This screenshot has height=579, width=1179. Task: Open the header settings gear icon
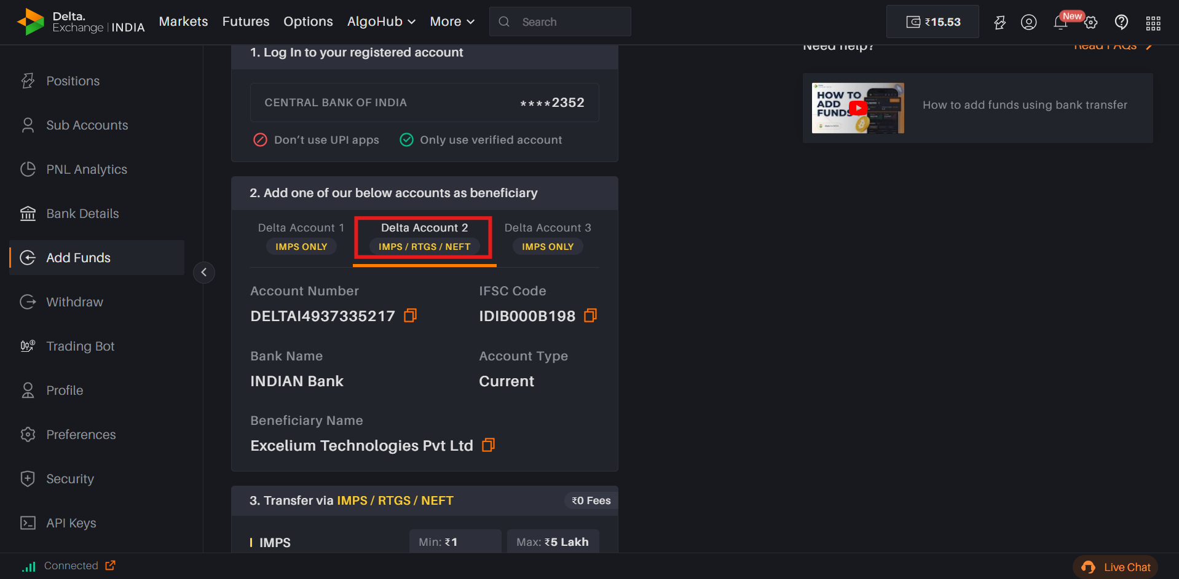coord(1090,23)
